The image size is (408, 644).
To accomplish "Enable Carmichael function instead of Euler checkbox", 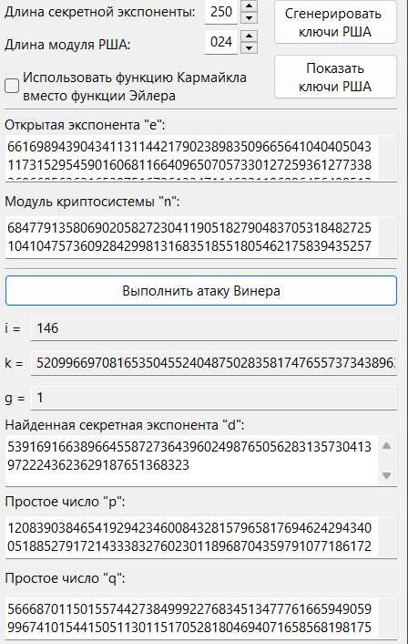I will click(12, 87).
